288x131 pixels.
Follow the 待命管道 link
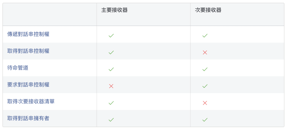[x=18, y=68]
